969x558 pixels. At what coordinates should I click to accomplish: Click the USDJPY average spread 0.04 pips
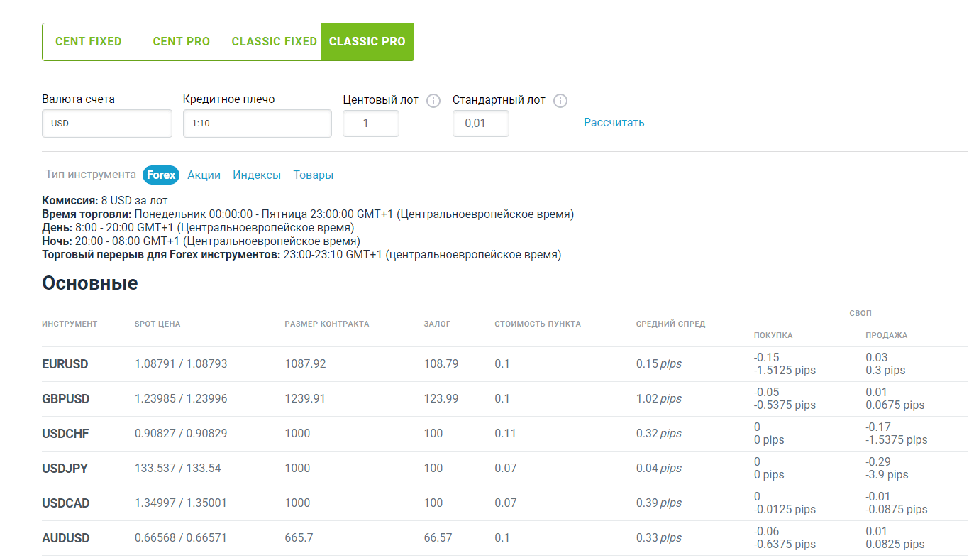point(659,469)
